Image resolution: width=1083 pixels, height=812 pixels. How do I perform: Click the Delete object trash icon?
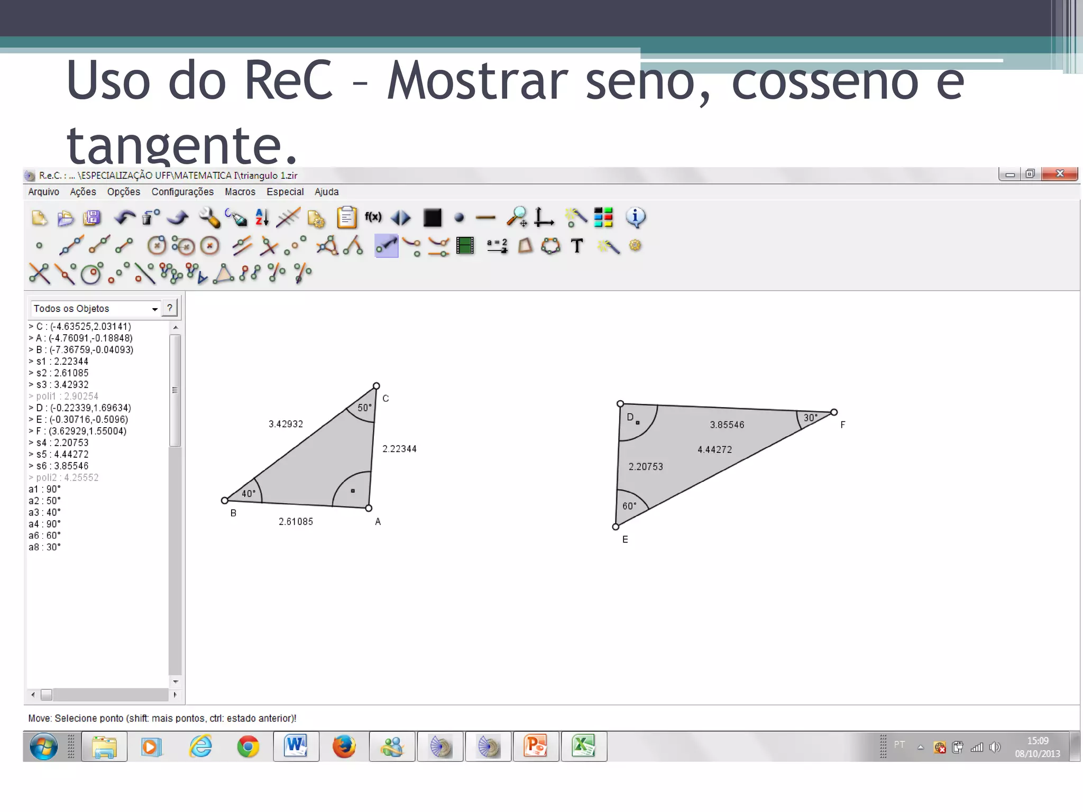151,218
